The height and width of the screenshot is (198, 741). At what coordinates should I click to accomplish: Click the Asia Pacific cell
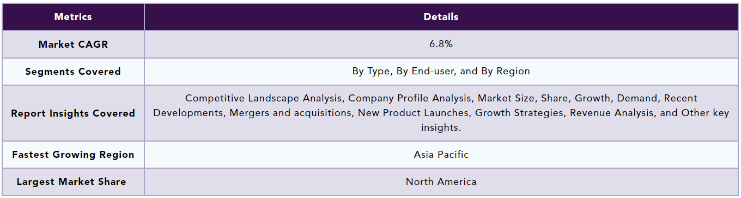[x=441, y=155]
